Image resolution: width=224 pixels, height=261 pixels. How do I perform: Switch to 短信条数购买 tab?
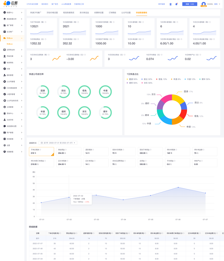[69, 13]
